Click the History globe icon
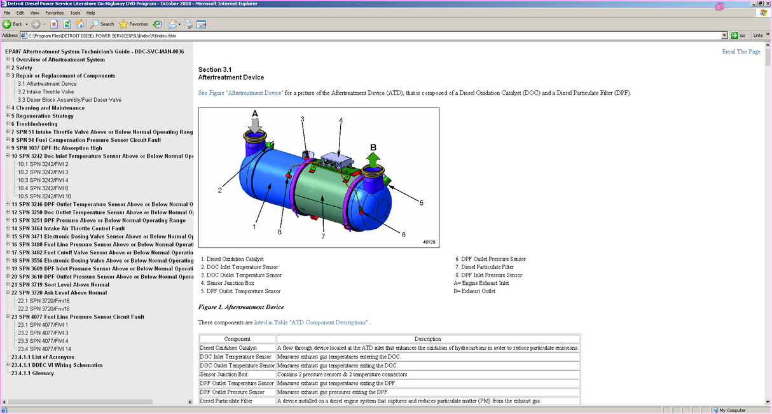 pyautogui.click(x=156, y=24)
